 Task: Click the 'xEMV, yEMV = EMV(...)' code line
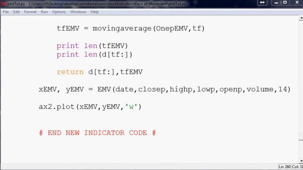(165, 89)
